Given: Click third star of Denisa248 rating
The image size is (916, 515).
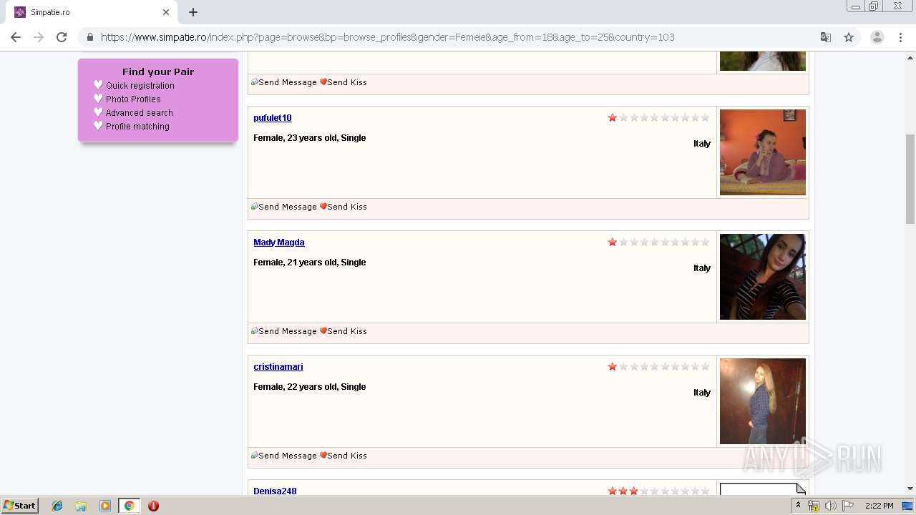Looking at the screenshot, I should tap(633, 491).
